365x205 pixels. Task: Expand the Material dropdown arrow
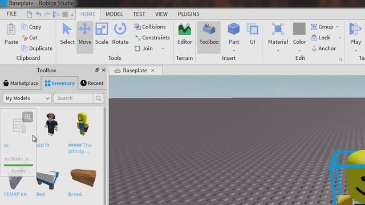278,51
